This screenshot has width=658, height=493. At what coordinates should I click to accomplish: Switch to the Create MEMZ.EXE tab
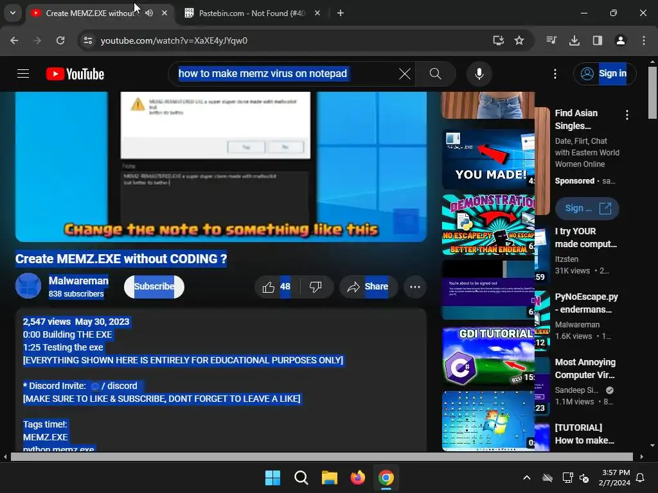pyautogui.click(x=89, y=13)
